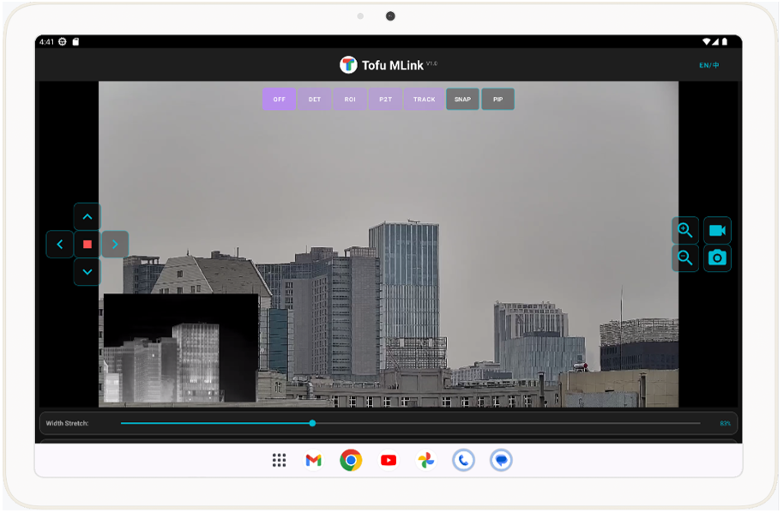Enable TRACK mode

pos(424,100)
